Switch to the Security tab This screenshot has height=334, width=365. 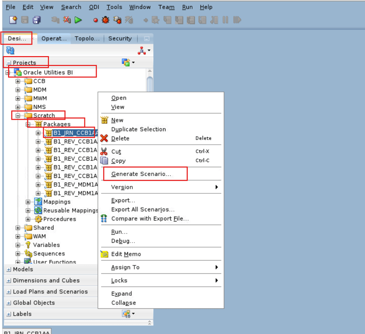point(120,38)
